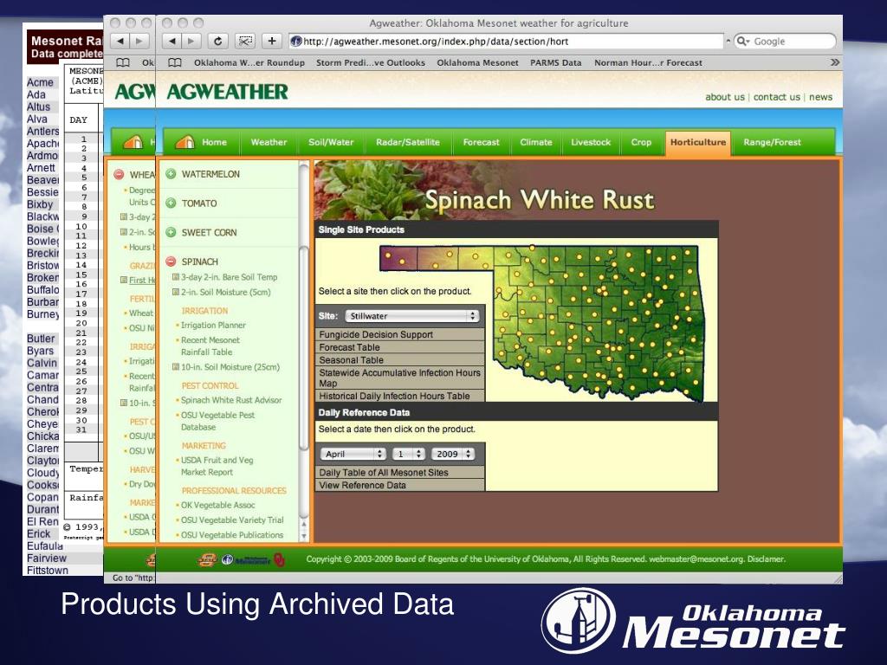Click the green plus icon beside WATERMELON
This screenshot has width=887, height=665.
tap(171, 174)
